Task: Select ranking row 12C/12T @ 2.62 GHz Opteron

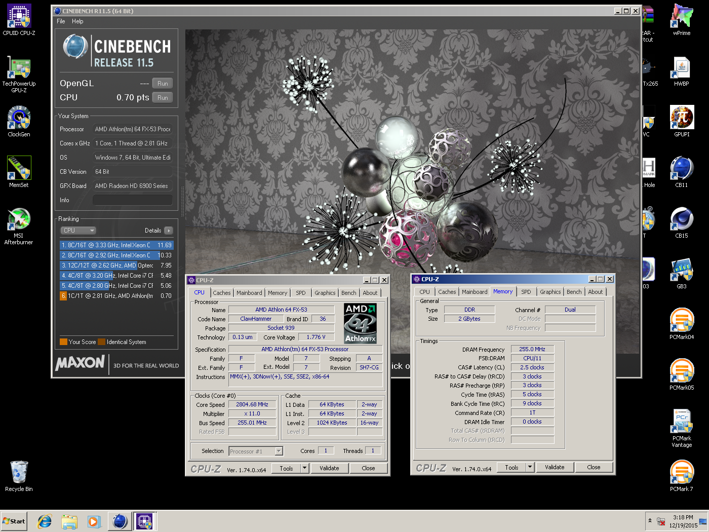Action: coord(116,265)
